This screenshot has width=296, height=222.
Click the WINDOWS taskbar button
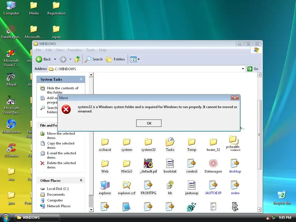pyautogui.click(x=37, y=217)
